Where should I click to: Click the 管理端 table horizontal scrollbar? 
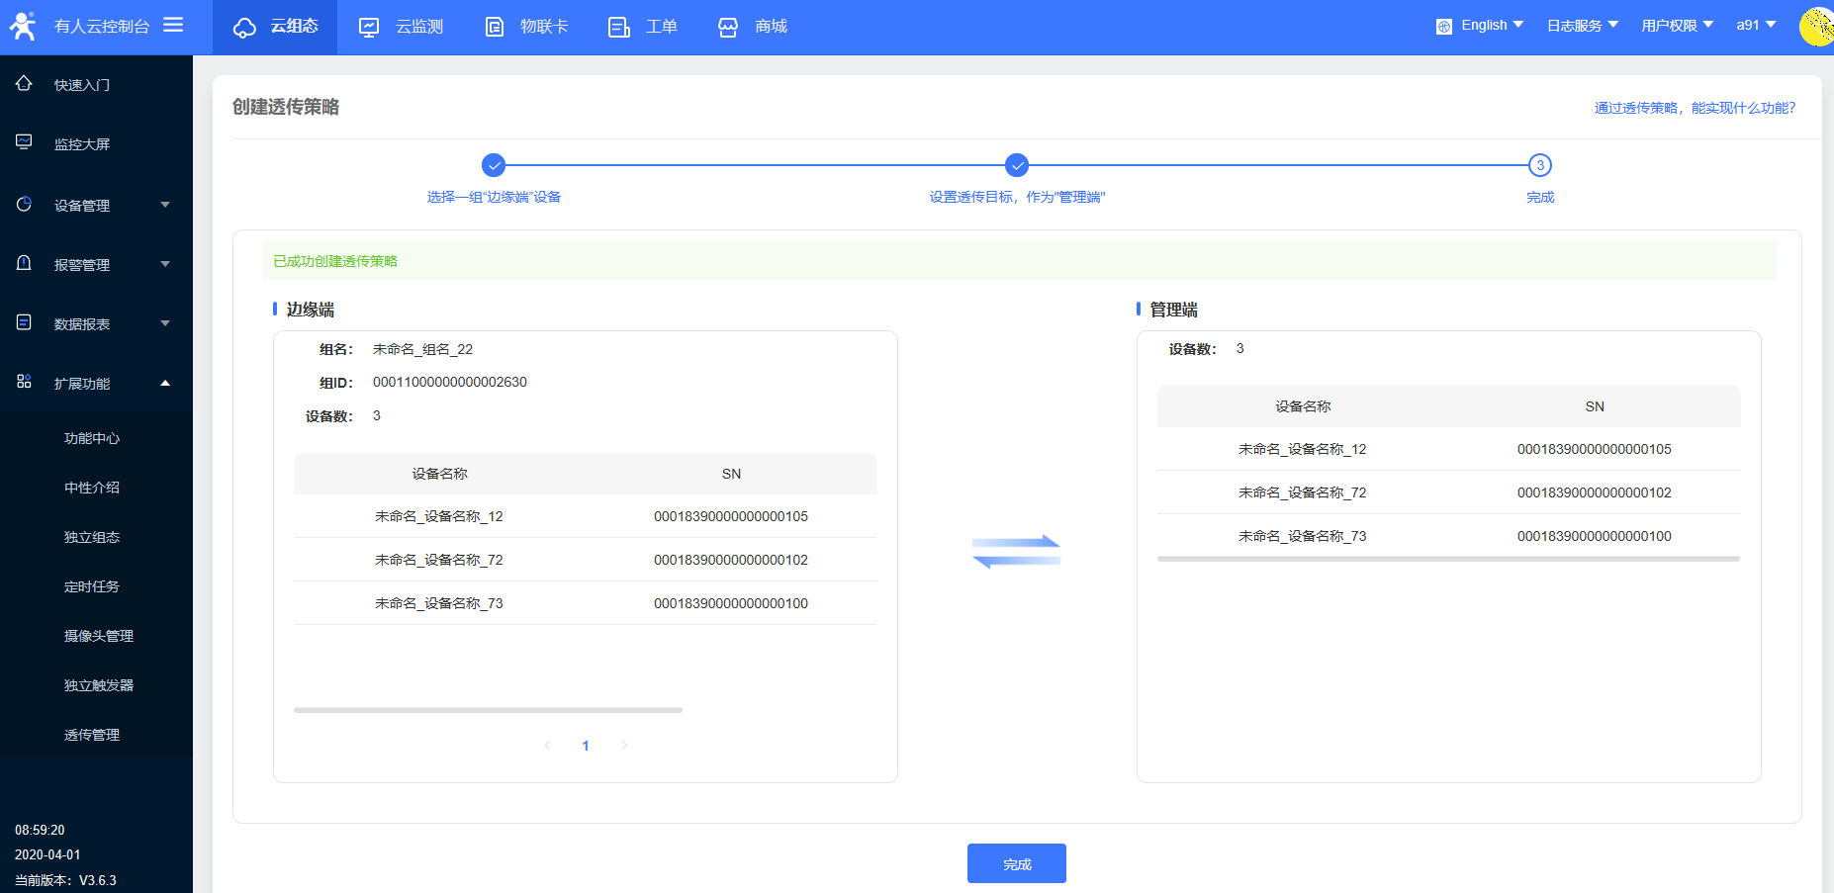coord(1448,559)
